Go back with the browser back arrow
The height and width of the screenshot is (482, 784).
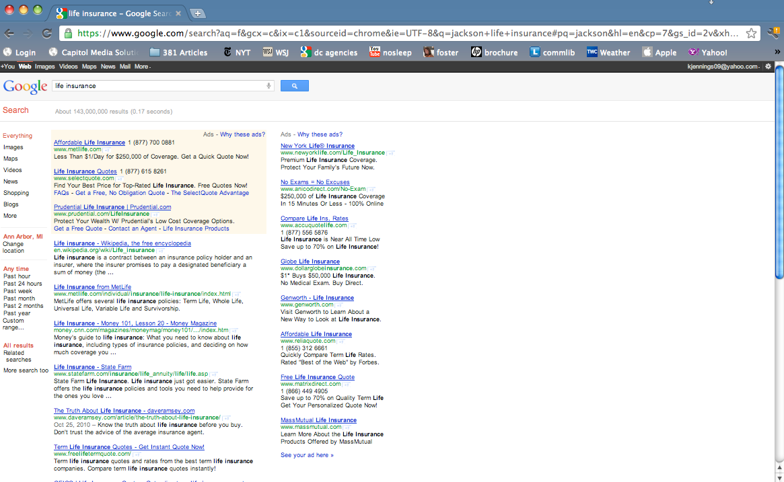[9, 34]
